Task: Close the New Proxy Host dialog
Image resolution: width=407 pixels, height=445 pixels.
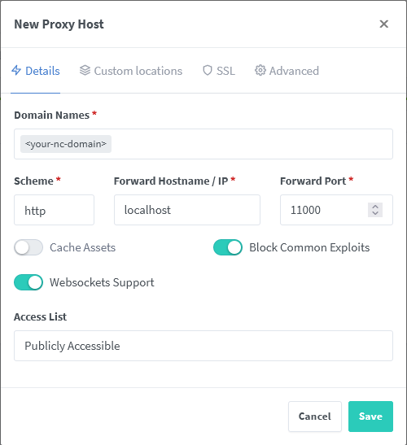Action: point(383,24)
